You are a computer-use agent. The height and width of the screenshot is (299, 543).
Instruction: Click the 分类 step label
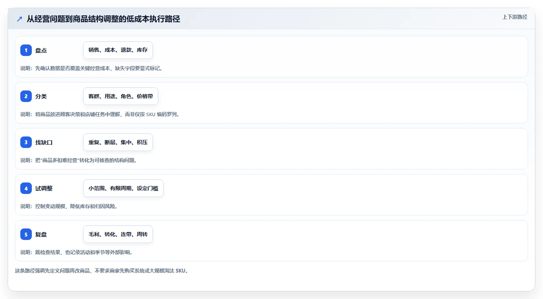click(41, 96)
